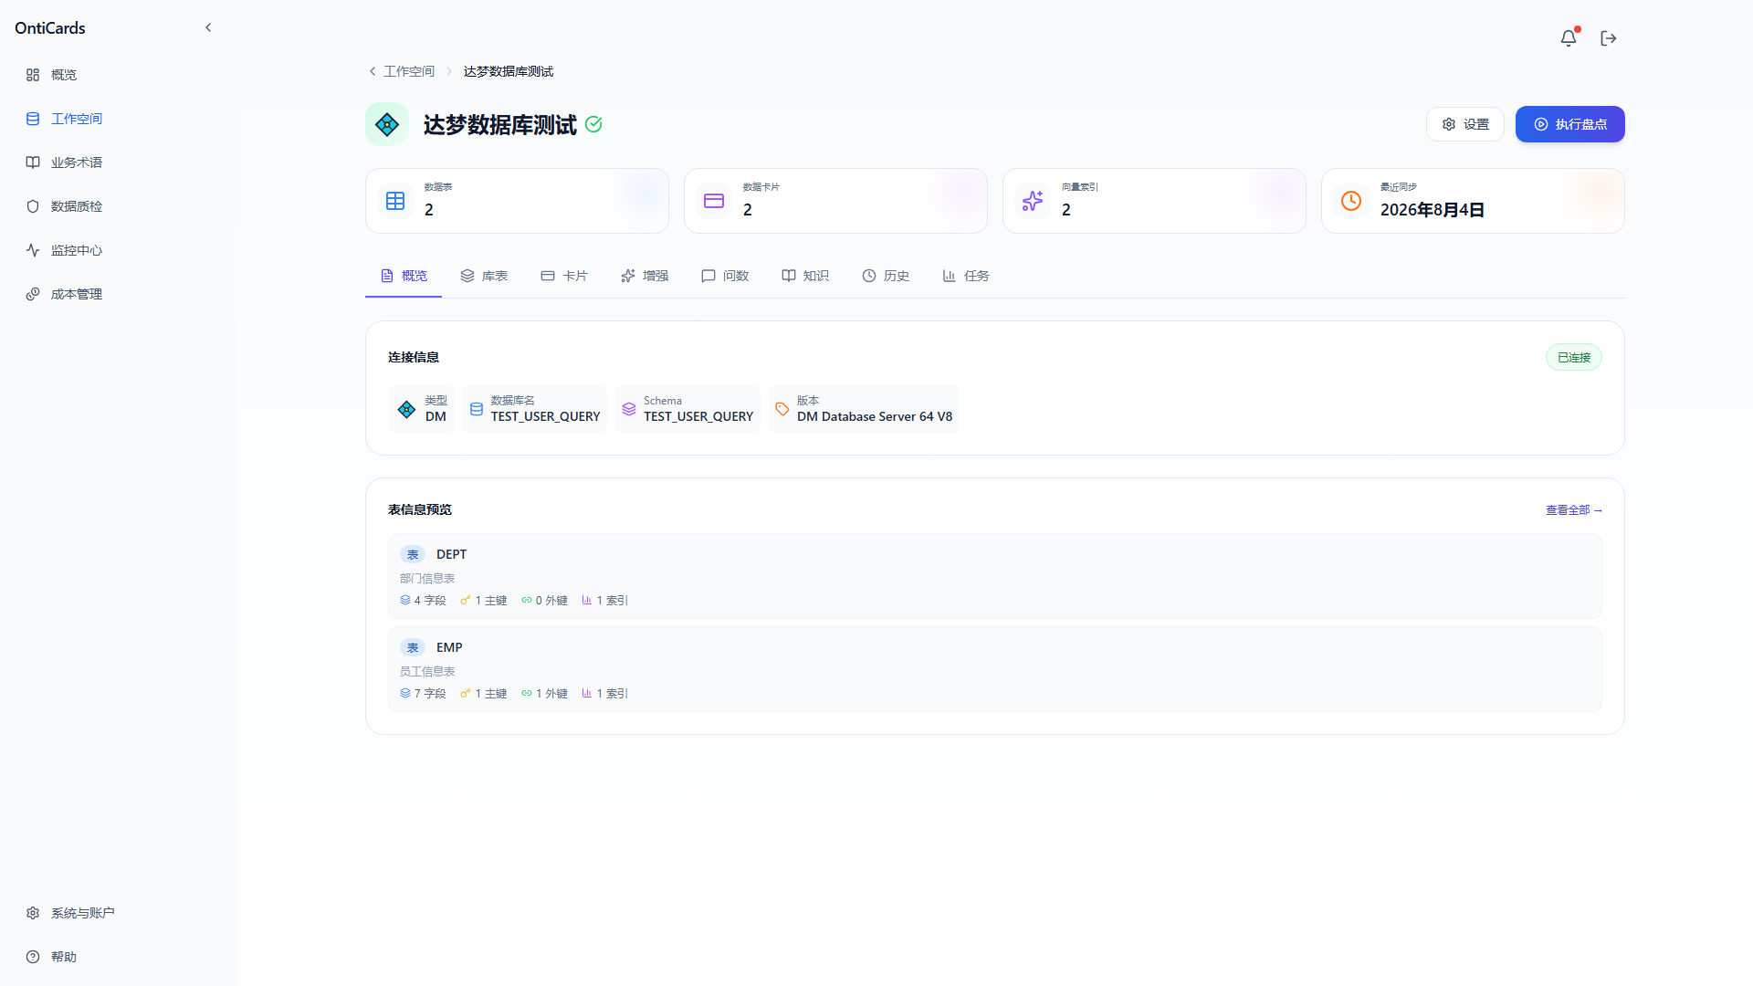Click the DM Database Server 64 V8 text
This screenshot has width=1753, height=986.
(x=875, y=416)
